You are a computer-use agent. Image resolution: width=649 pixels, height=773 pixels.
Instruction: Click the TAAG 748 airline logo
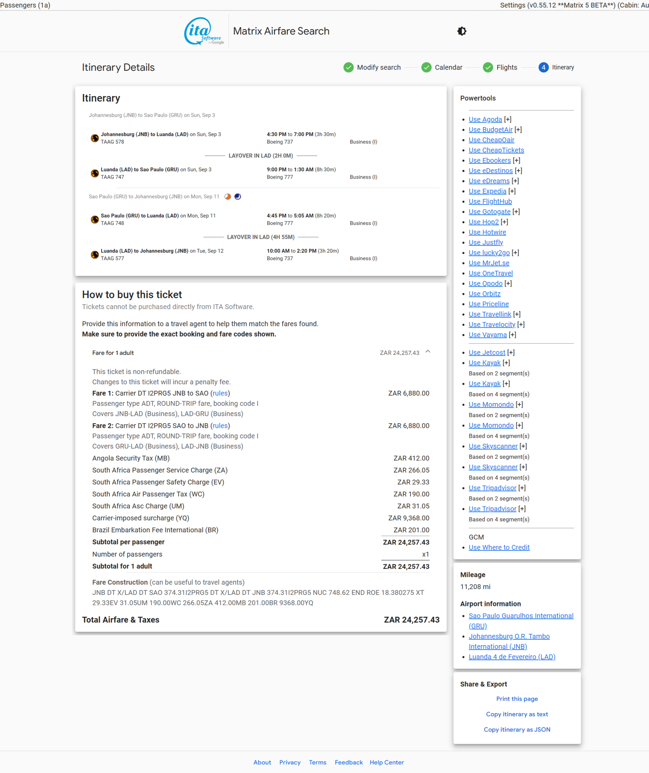click(x=95, y=220)
